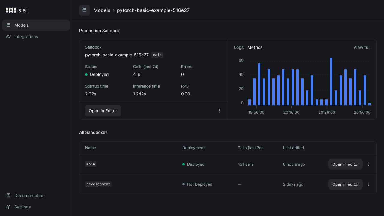The image size is (384, 216).
Task: Click the tallest bar in metrics chart
Action: point(331,81)
